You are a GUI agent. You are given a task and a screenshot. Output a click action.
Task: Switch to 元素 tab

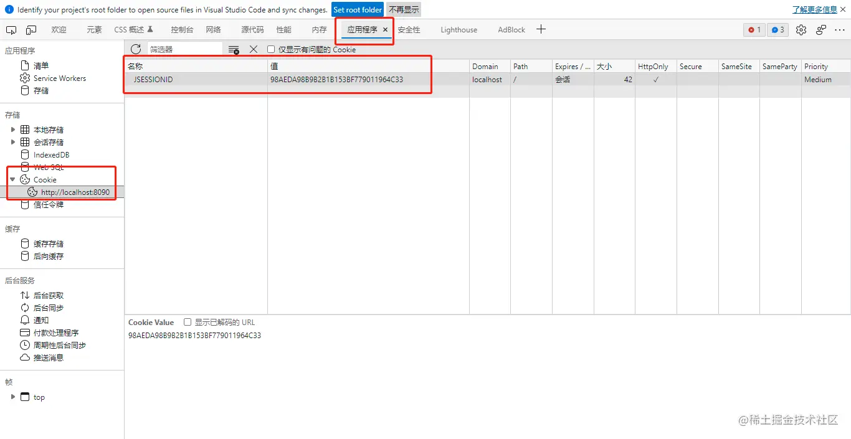click(x=94, y=30)
